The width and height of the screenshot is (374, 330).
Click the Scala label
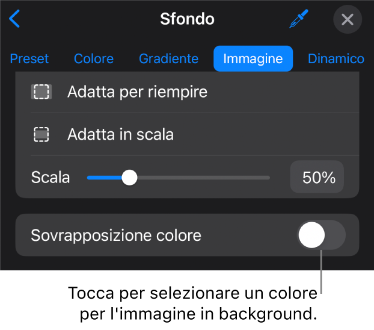point(51,178)
